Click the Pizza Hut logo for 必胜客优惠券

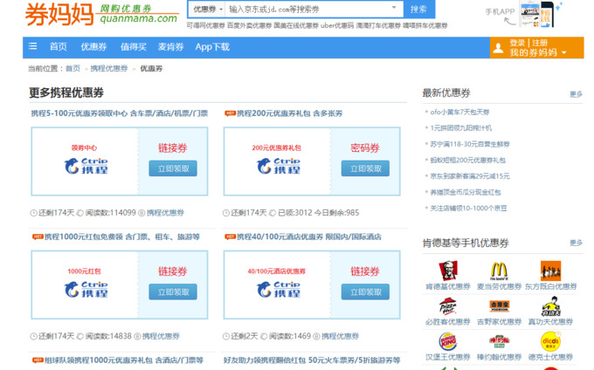click(x=448, y=306)
